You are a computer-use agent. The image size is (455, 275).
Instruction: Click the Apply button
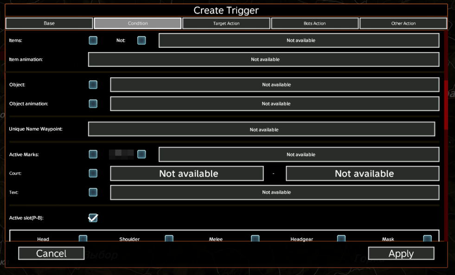[401, 253]
